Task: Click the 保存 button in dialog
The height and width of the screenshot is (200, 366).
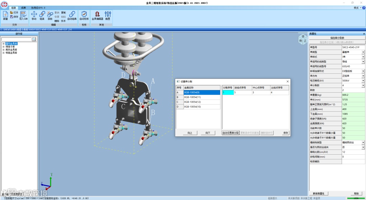Action: pos(286,133)
